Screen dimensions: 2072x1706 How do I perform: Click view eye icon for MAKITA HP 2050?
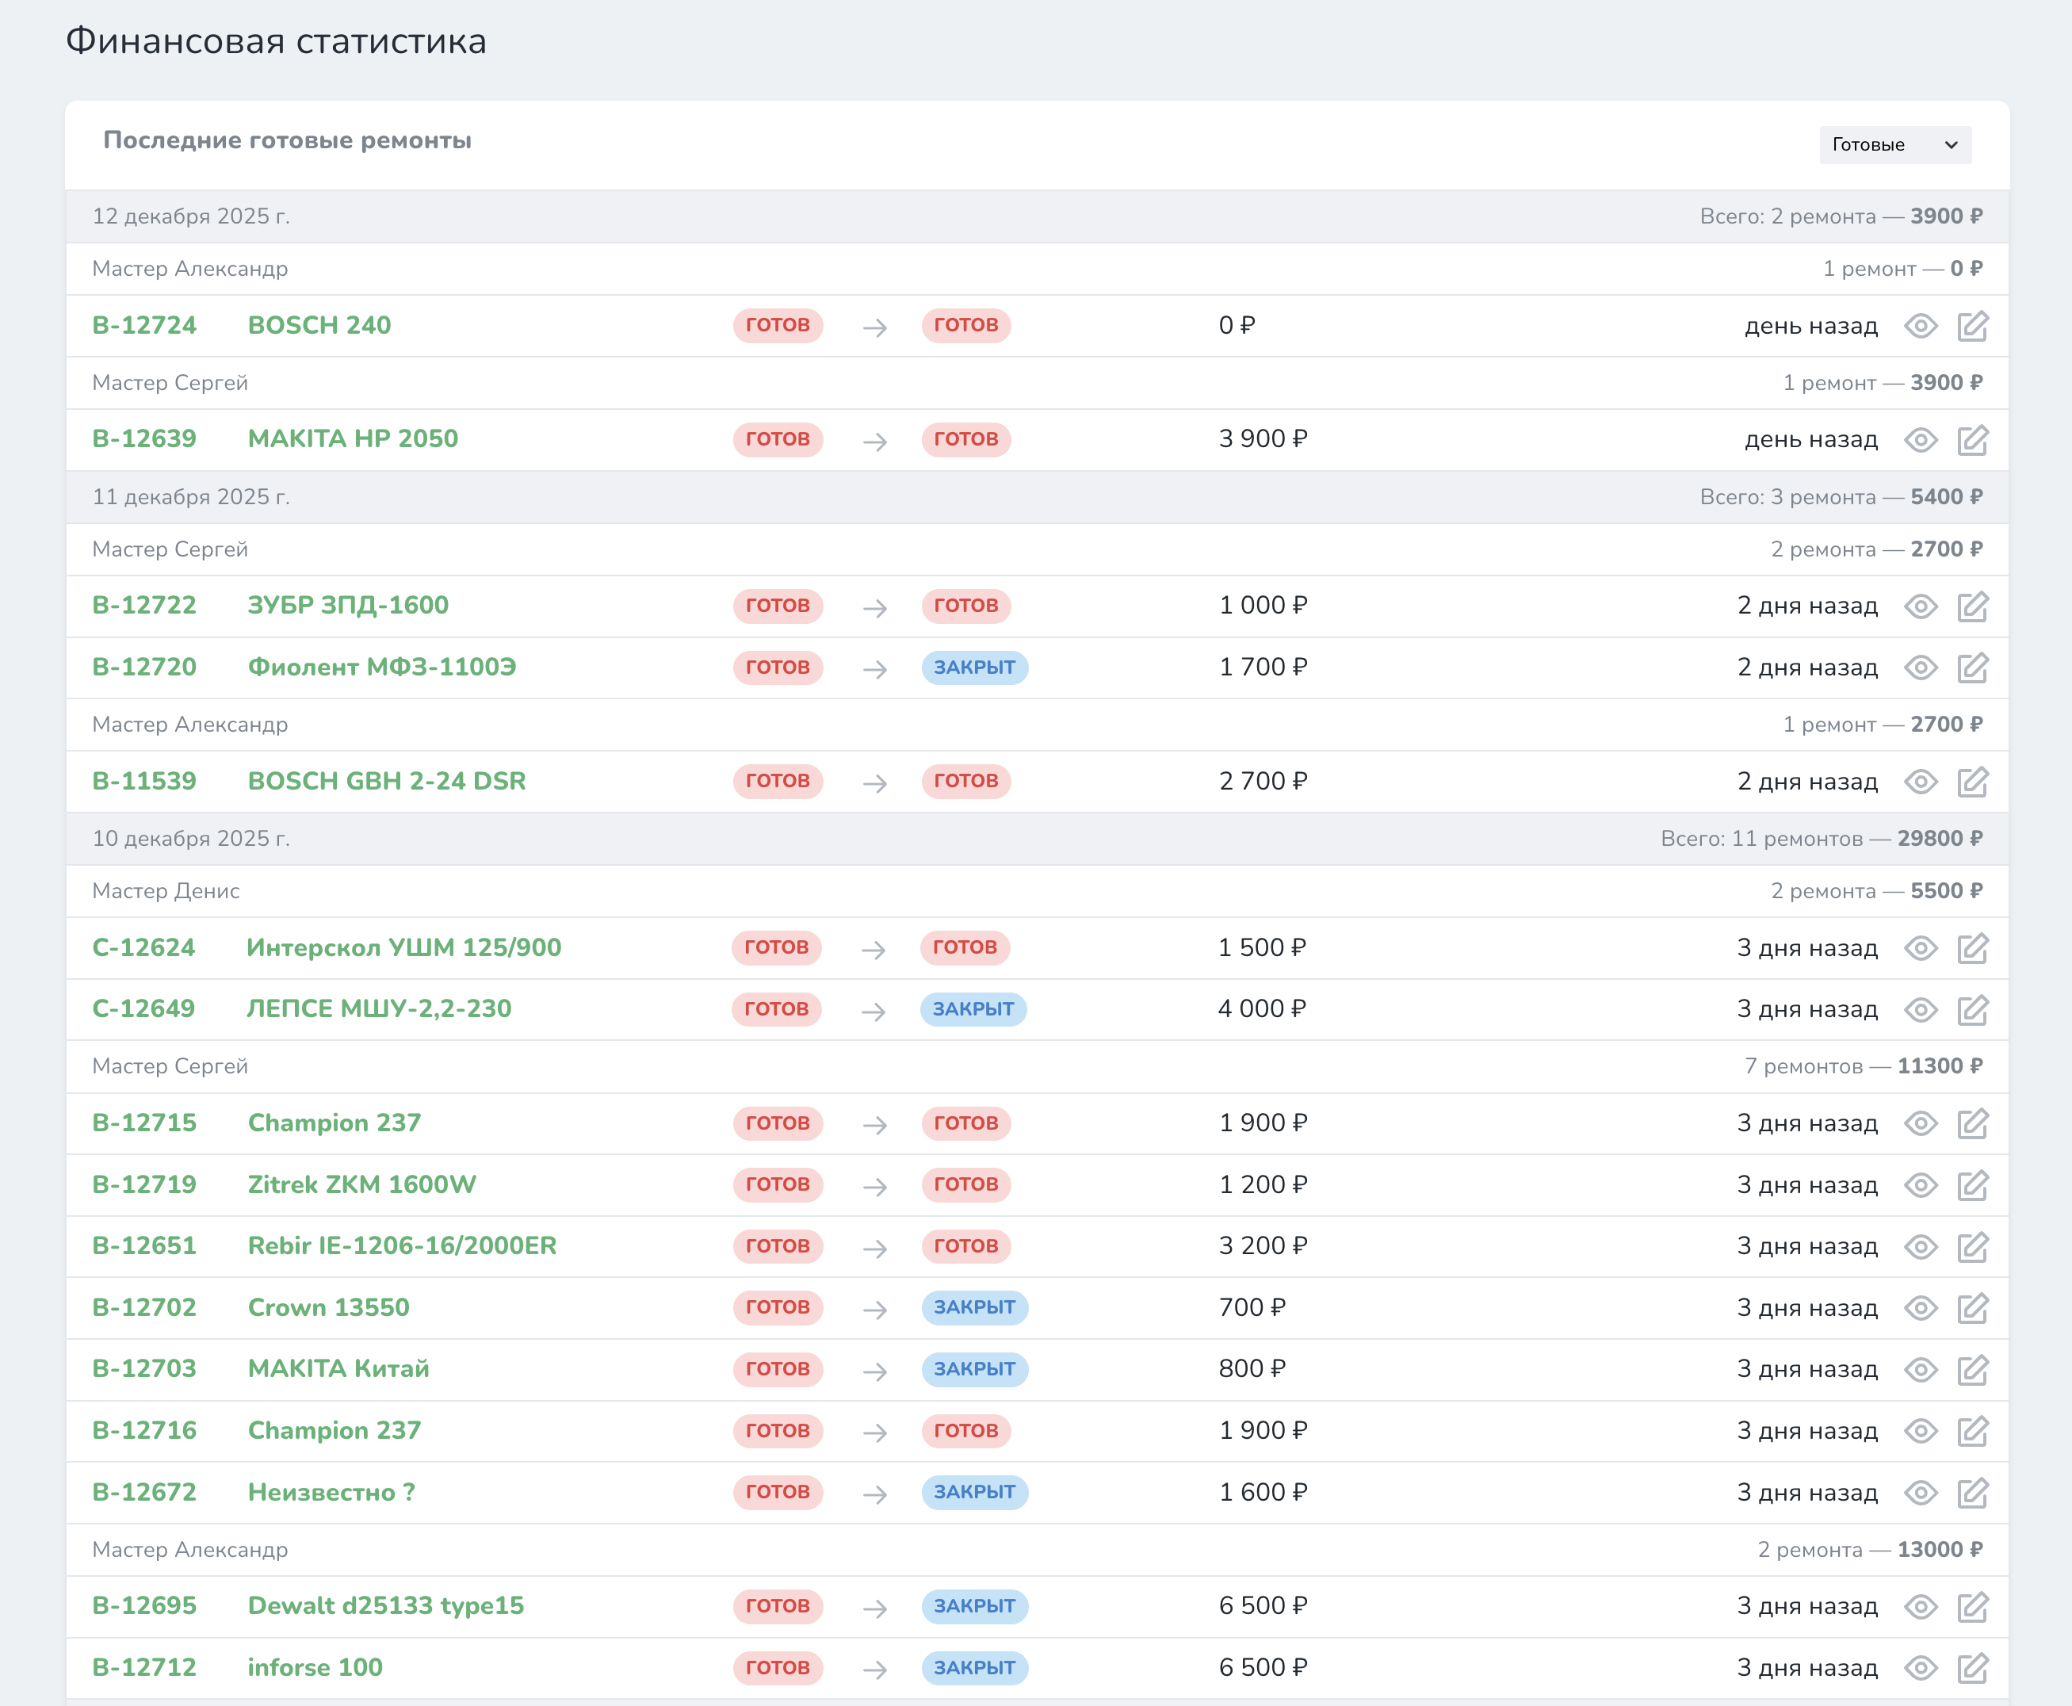(1921, 440)
